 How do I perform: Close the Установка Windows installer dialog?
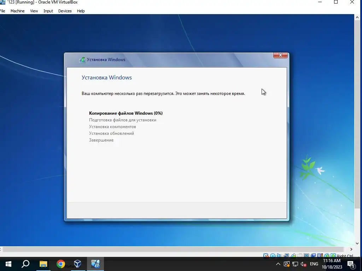(x=280, y=55)
